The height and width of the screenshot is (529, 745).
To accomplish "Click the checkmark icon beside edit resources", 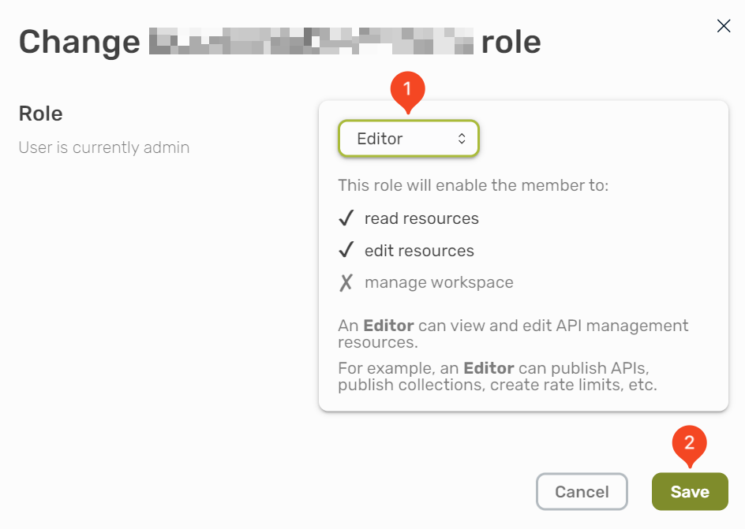I will [346, 251].
